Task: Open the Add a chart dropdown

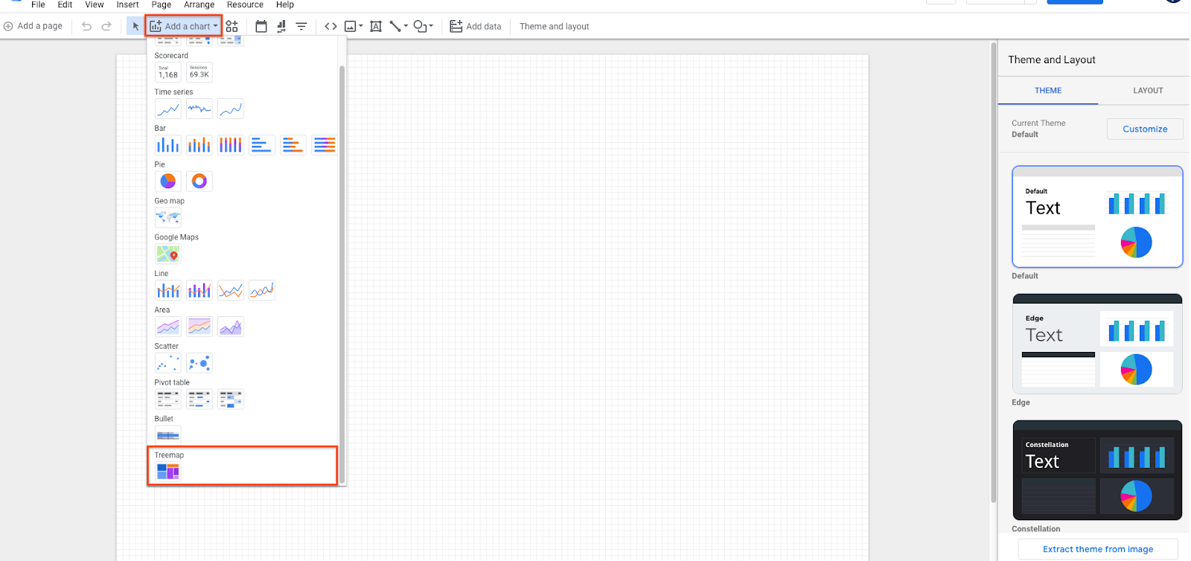Action: pos(184,26)
